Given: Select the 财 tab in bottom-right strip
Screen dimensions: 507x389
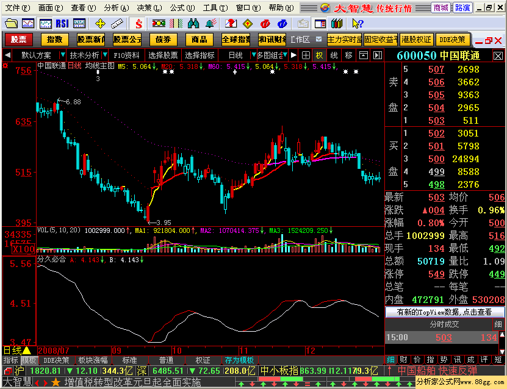Looking at the screenshot, I should point(403,360).
